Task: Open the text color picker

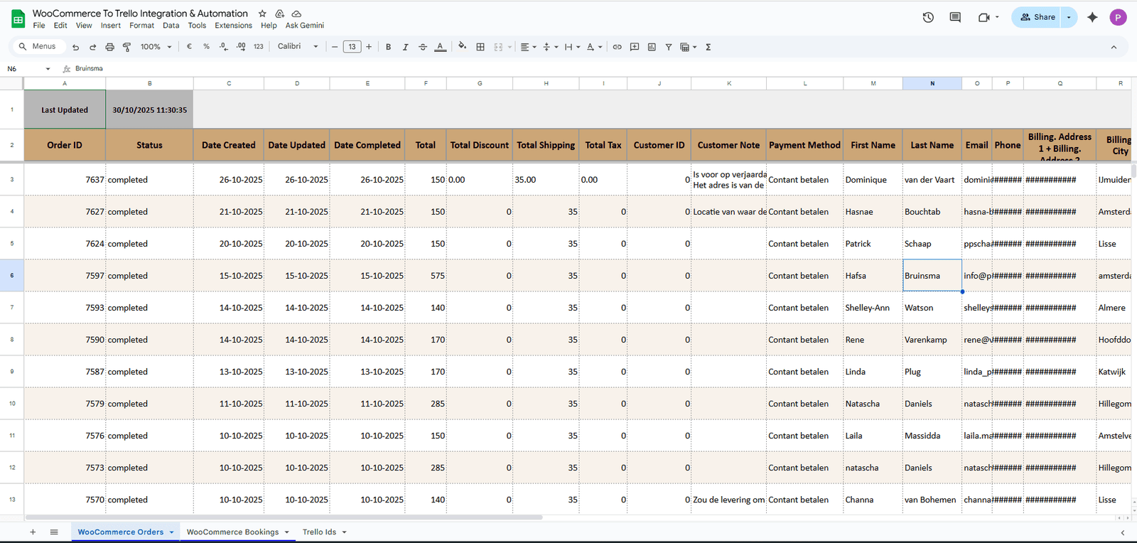Action: click(441, 47)
